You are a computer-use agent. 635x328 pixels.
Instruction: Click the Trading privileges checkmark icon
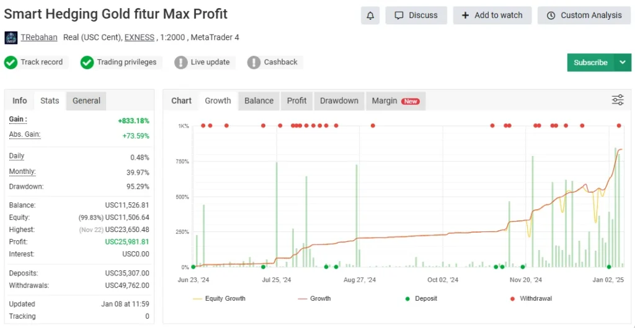pyautogui.click(x=87, y=63)
